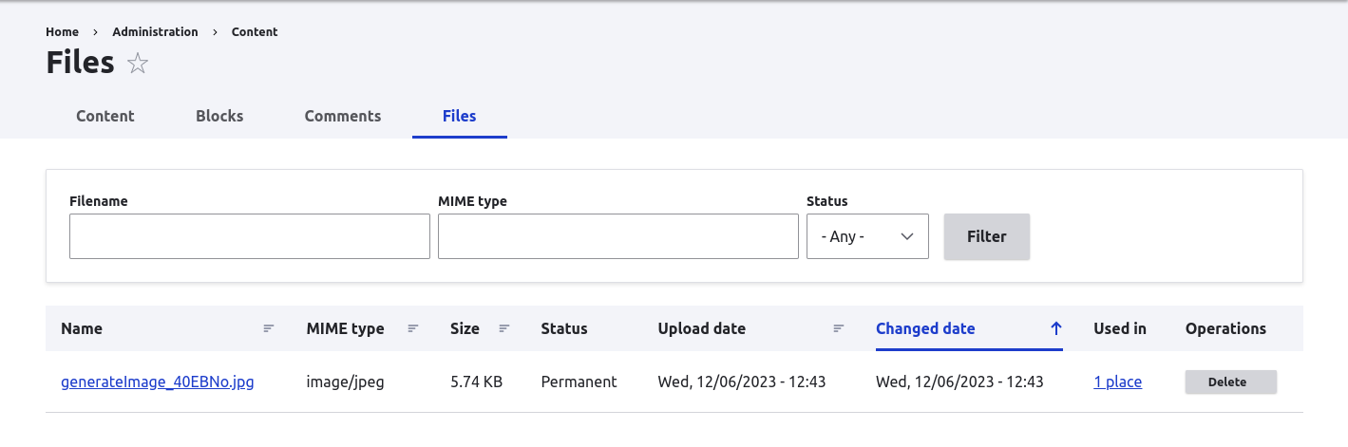The height and width of the screenshot is (447, 1348).
Task: Click the Size column sort icon
Action: (x=504, y=328)
